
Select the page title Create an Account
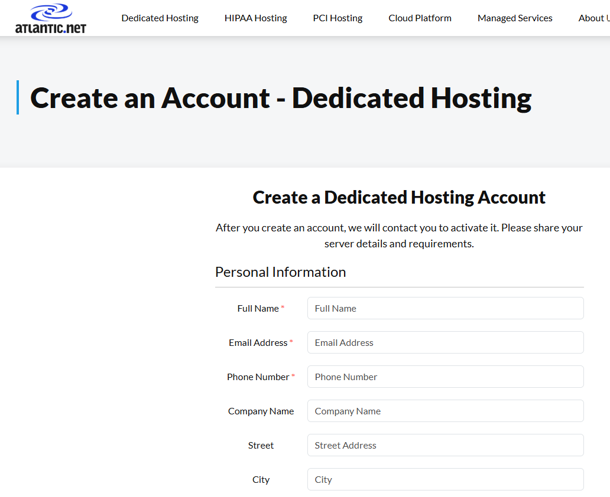pos(281,98)
